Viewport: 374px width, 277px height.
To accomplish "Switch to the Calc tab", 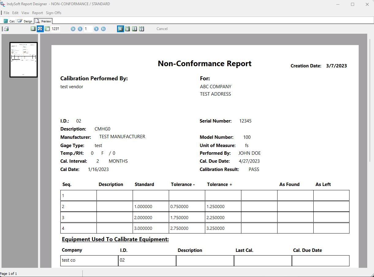I will click(x=9, y=21).
